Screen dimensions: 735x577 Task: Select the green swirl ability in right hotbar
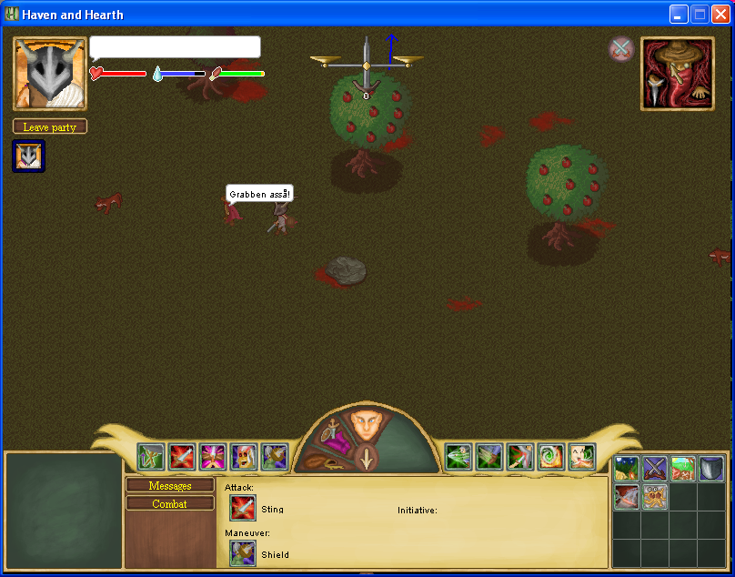pos(550,457)
